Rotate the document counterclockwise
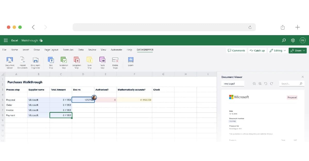 [266, 84]
